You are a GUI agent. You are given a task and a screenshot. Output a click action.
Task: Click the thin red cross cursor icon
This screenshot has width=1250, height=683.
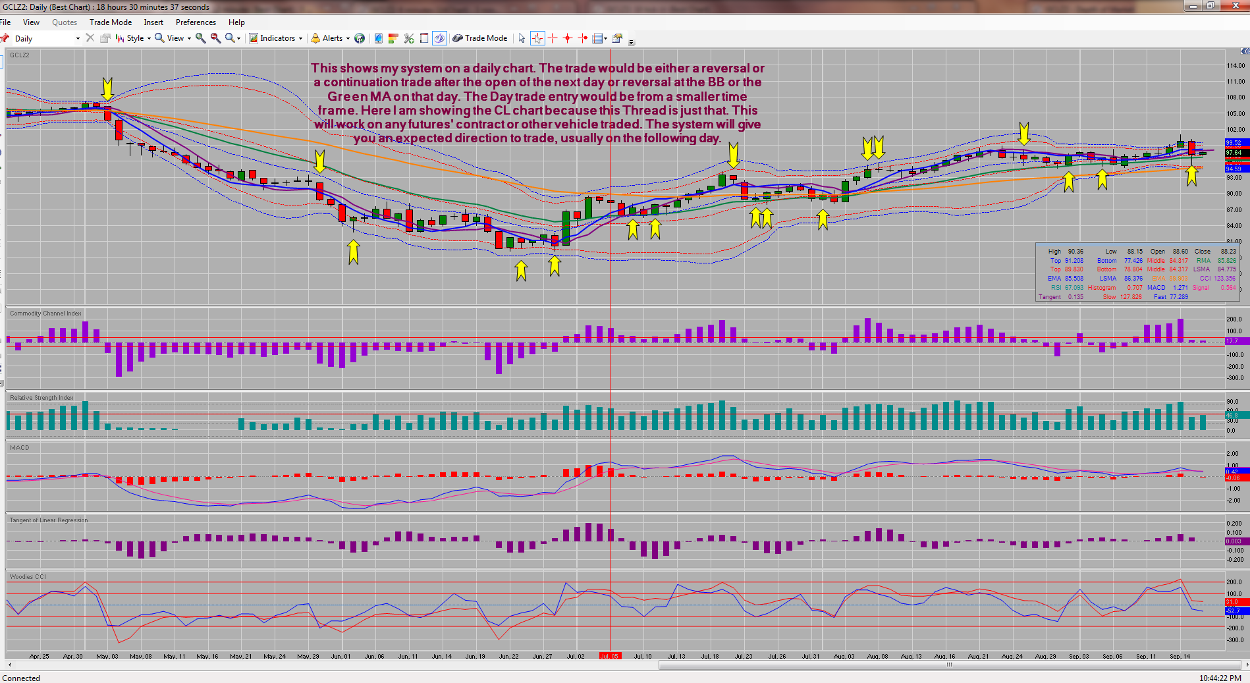click(x=553, y=38)
